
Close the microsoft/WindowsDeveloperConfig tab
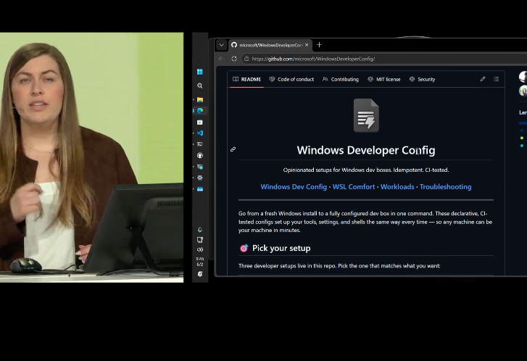pos(307,45)
